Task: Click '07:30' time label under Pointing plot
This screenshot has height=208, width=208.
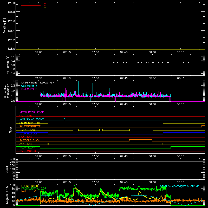Action: 95,52
